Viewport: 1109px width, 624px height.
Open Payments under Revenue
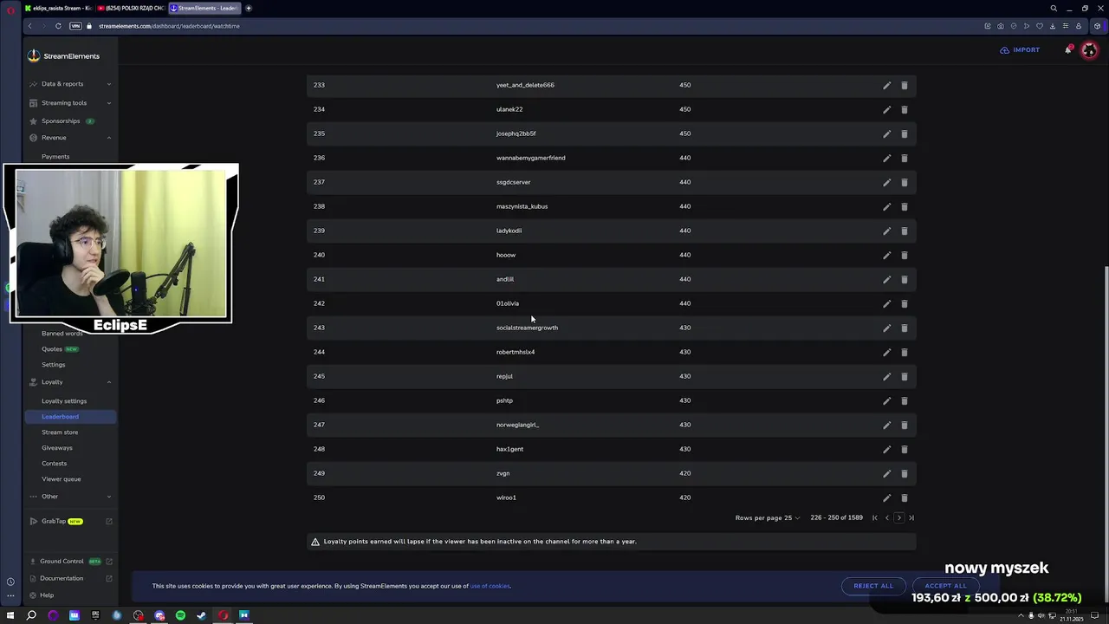click(55, 157)
